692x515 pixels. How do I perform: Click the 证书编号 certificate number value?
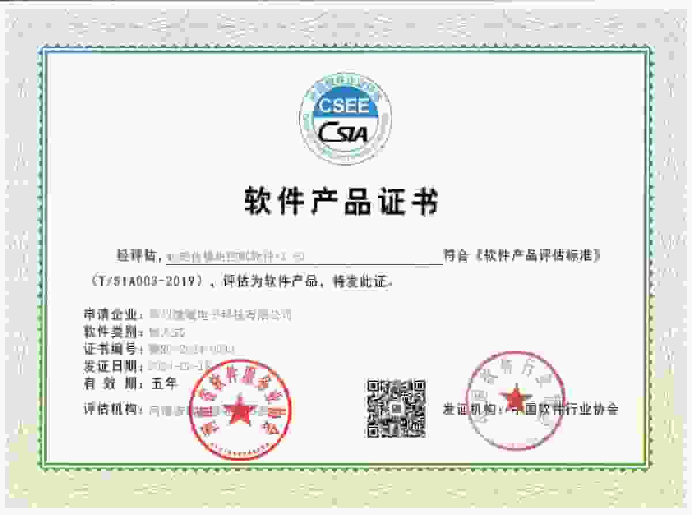pyautogui.click(x=191, y=349)
